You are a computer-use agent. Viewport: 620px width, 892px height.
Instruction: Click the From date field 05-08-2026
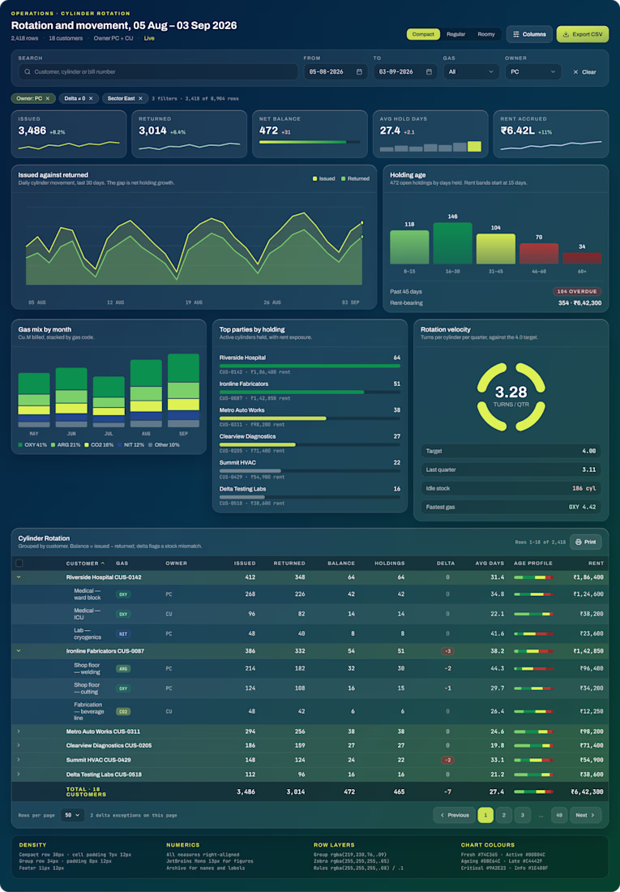336,71
